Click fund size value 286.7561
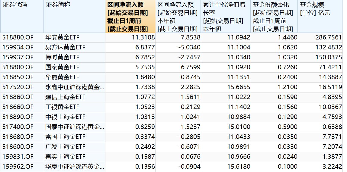Image resolution: width=347 pixels, height=172 pixels. click(x=329, y=38)
